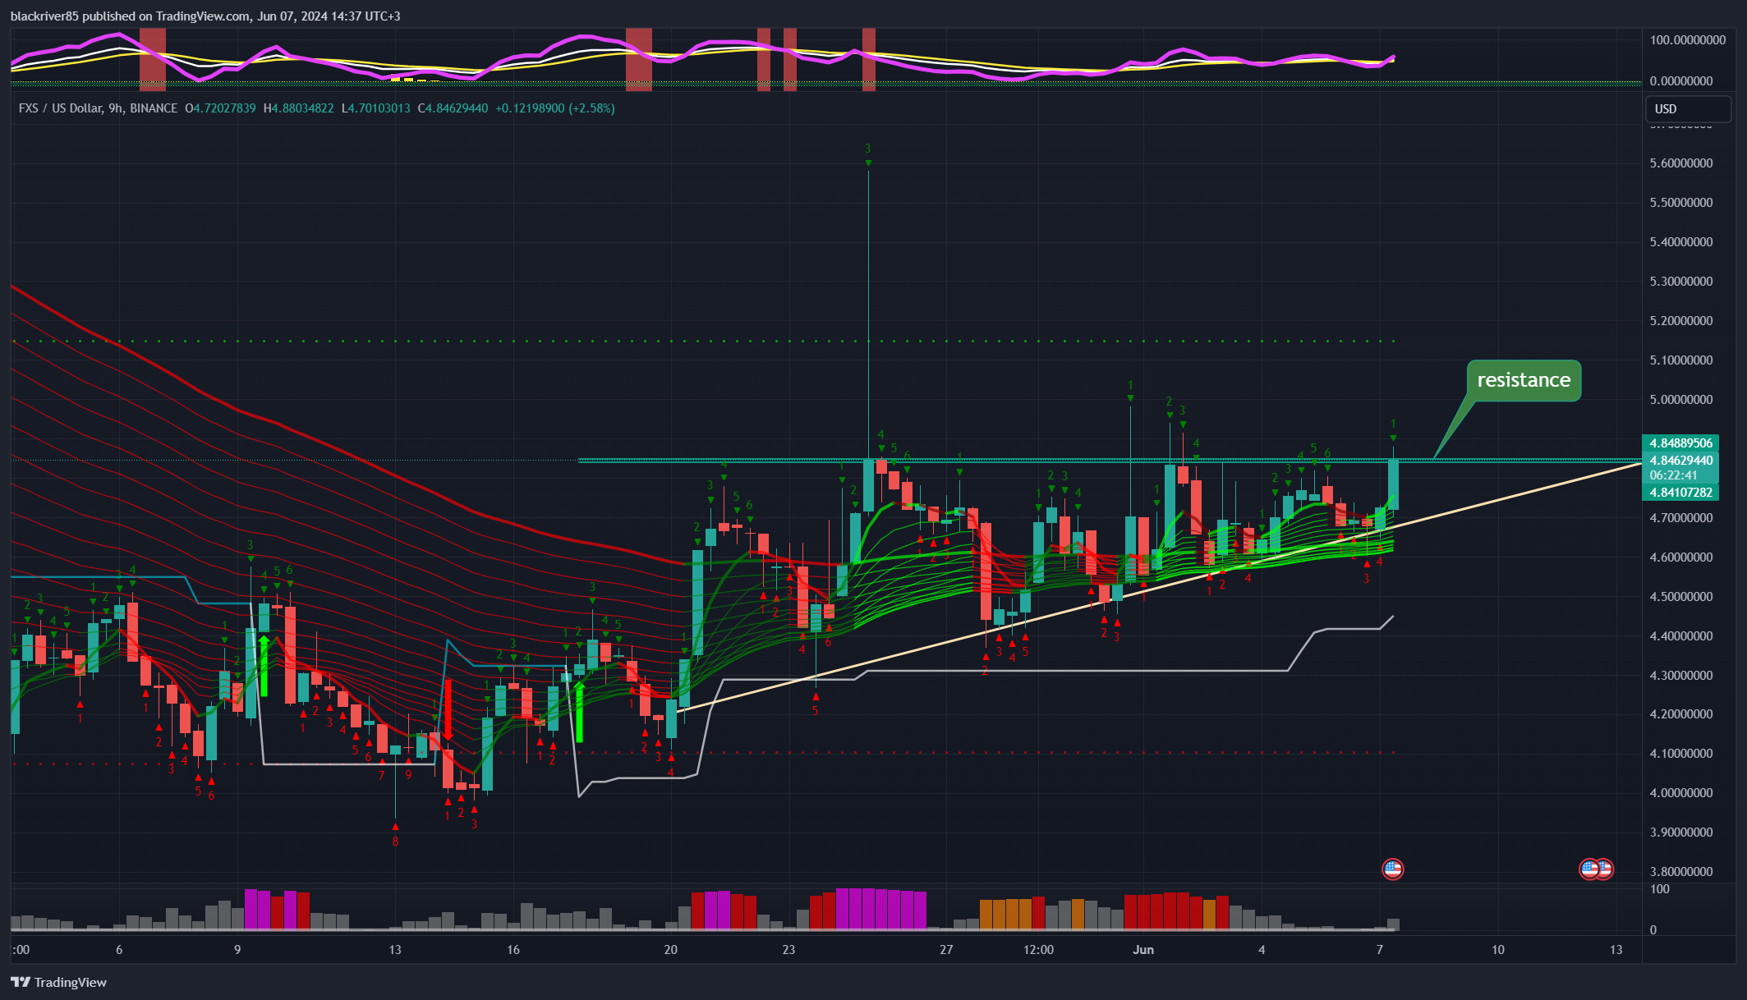Click the change text +0.12198900 (+2.58%)
This screenshot has width=1747, height=1000.
(555, 108)
